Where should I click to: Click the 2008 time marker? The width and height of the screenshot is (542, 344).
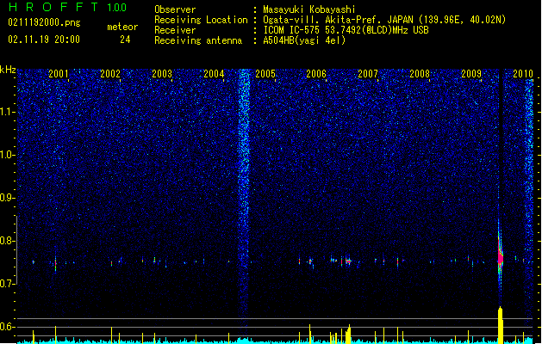coord(420,73)
